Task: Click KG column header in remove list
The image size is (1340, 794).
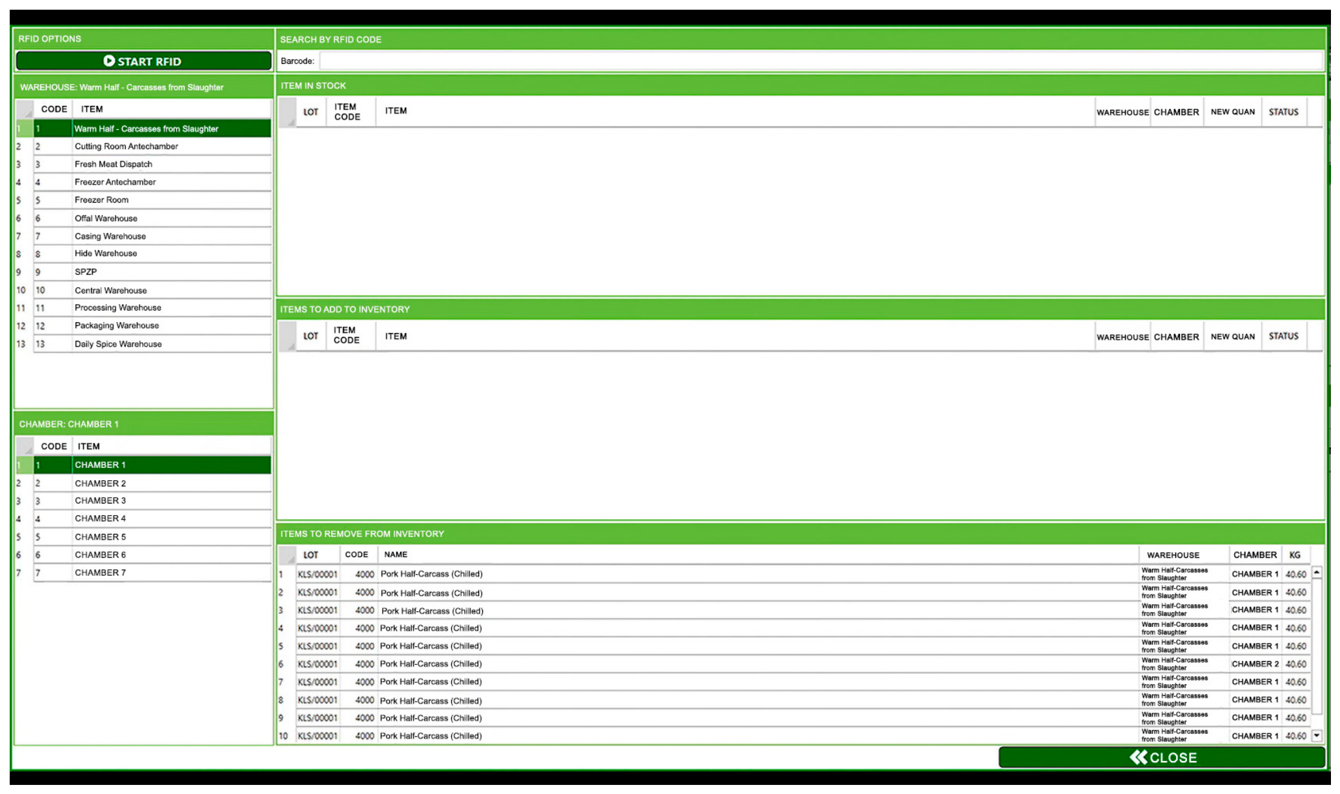Action: 1295,555
